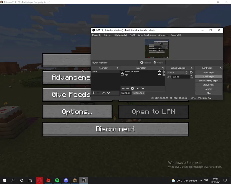Viewport: 231px width, 184px height.
Task: Open the Düzenle menu
Action: [x=108, y=35]
